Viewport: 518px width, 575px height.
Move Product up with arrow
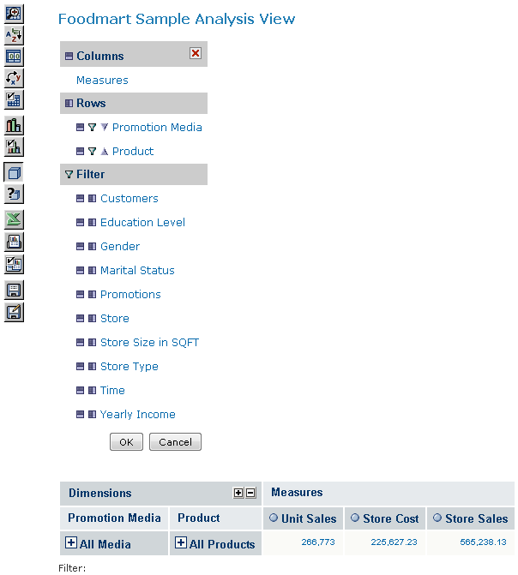[105, 151]
